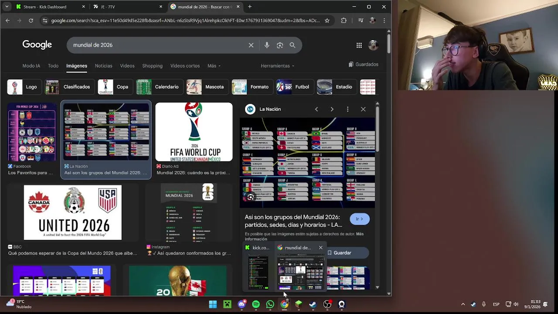The height and width of the screenshot is (314, 558).
Task: Apply the Formato filter chip
Action: 252,87
